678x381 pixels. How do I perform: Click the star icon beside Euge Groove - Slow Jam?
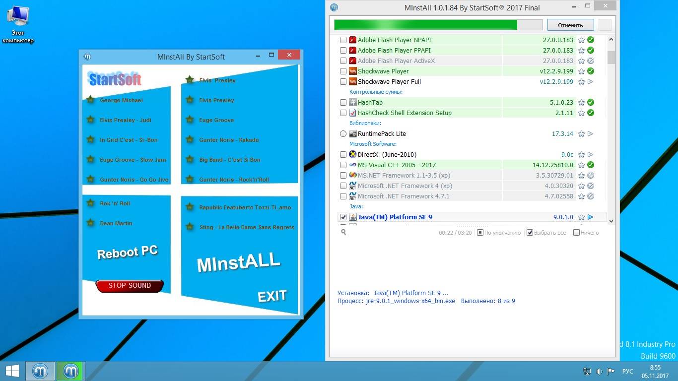point(90,159)
